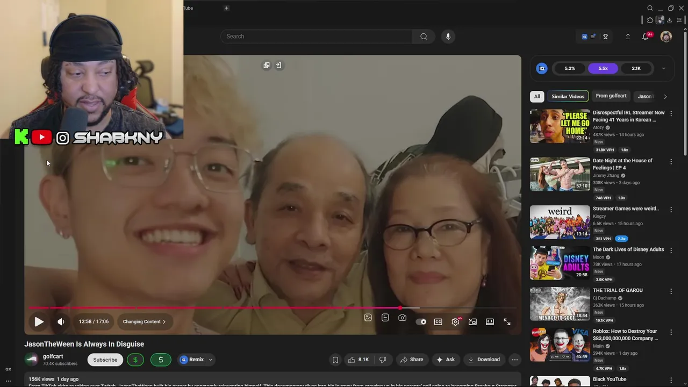Open options for Dark Lives of Disney Adults
This screenshot has height=387, width=688.
coord(671,250)
